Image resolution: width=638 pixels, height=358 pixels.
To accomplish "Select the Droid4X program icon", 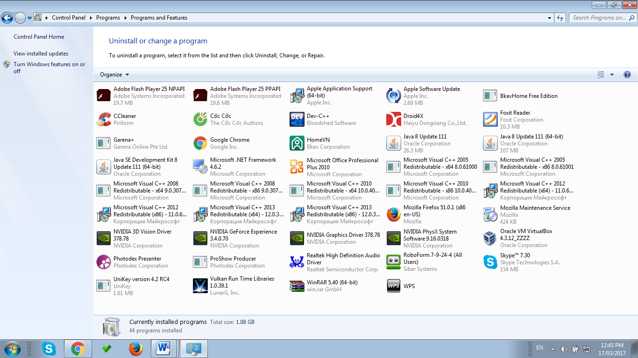I will tap(393, 119).
